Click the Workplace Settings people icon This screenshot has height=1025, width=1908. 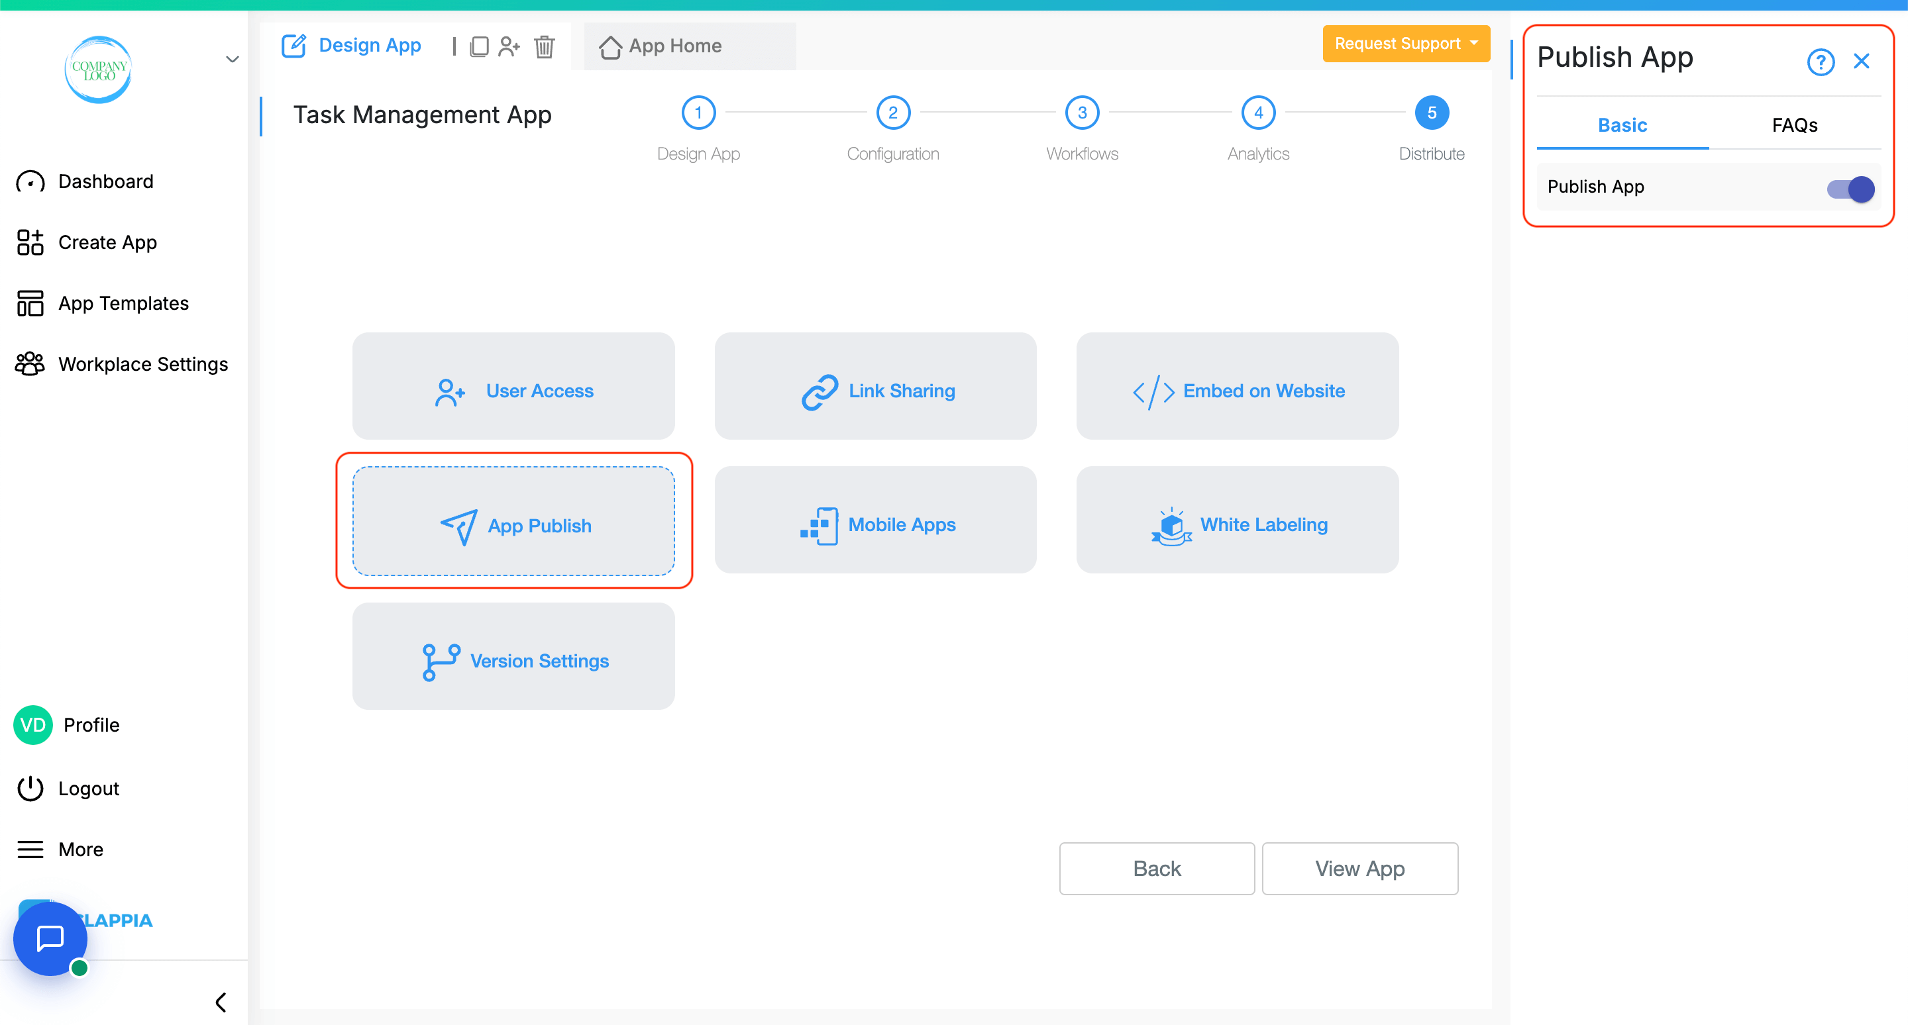pos(30,364)
